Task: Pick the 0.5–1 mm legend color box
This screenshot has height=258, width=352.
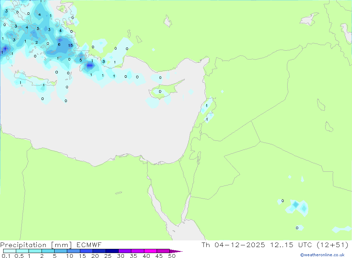Action: pos(22,251)
